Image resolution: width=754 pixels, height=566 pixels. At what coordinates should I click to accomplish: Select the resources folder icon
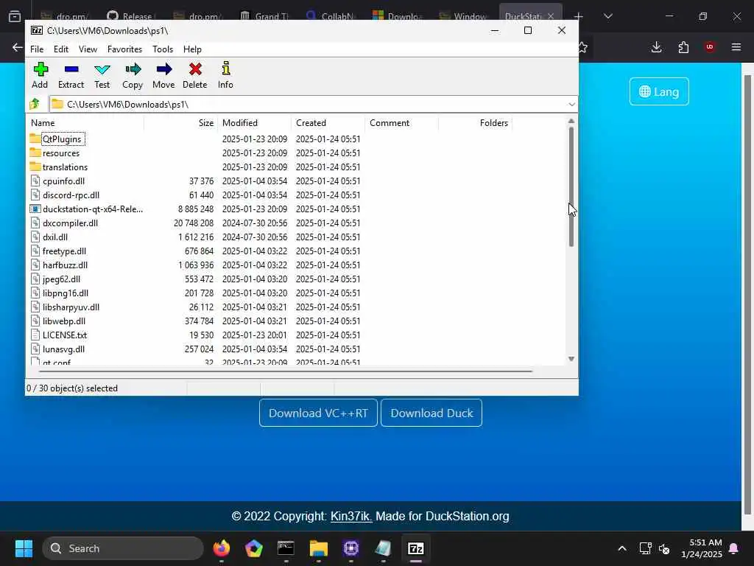tap(35, 153)
